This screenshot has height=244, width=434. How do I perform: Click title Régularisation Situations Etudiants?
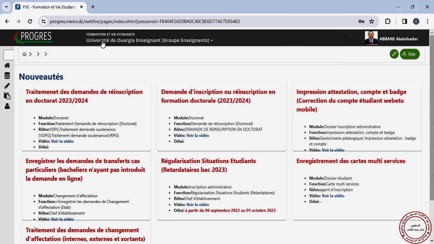click(208, 165)
